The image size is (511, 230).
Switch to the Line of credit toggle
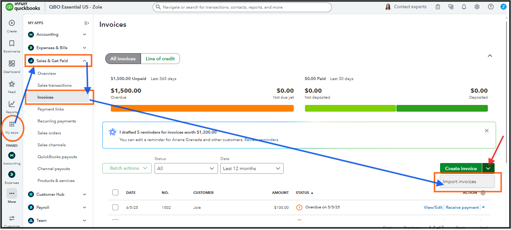[x=160, y=58]
